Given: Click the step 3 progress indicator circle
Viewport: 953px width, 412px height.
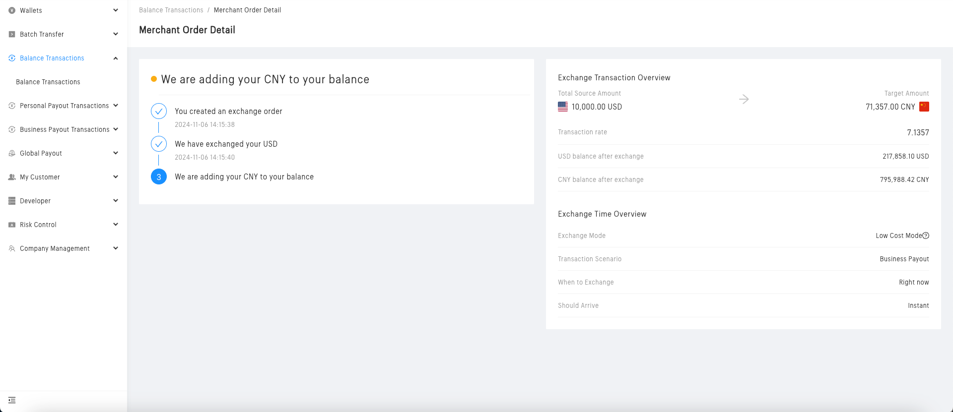Looking at the screenshot, I should 159,177.
